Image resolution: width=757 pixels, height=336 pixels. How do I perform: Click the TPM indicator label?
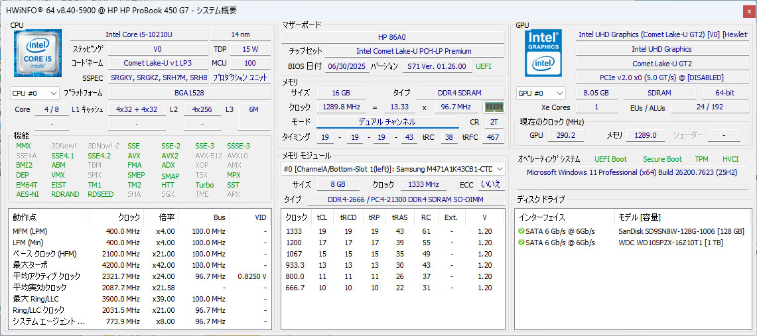tap(701, 159)
